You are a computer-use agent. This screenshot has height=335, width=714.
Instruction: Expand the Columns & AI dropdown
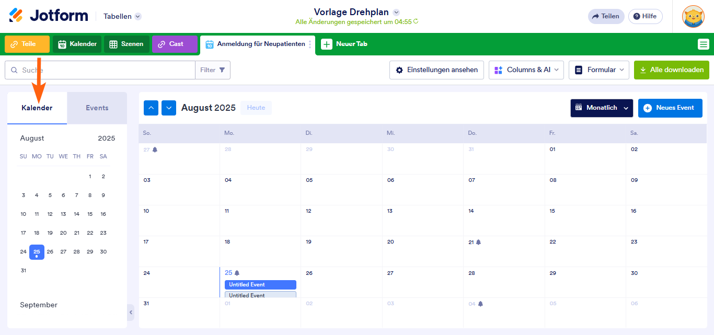pos(526,70)
